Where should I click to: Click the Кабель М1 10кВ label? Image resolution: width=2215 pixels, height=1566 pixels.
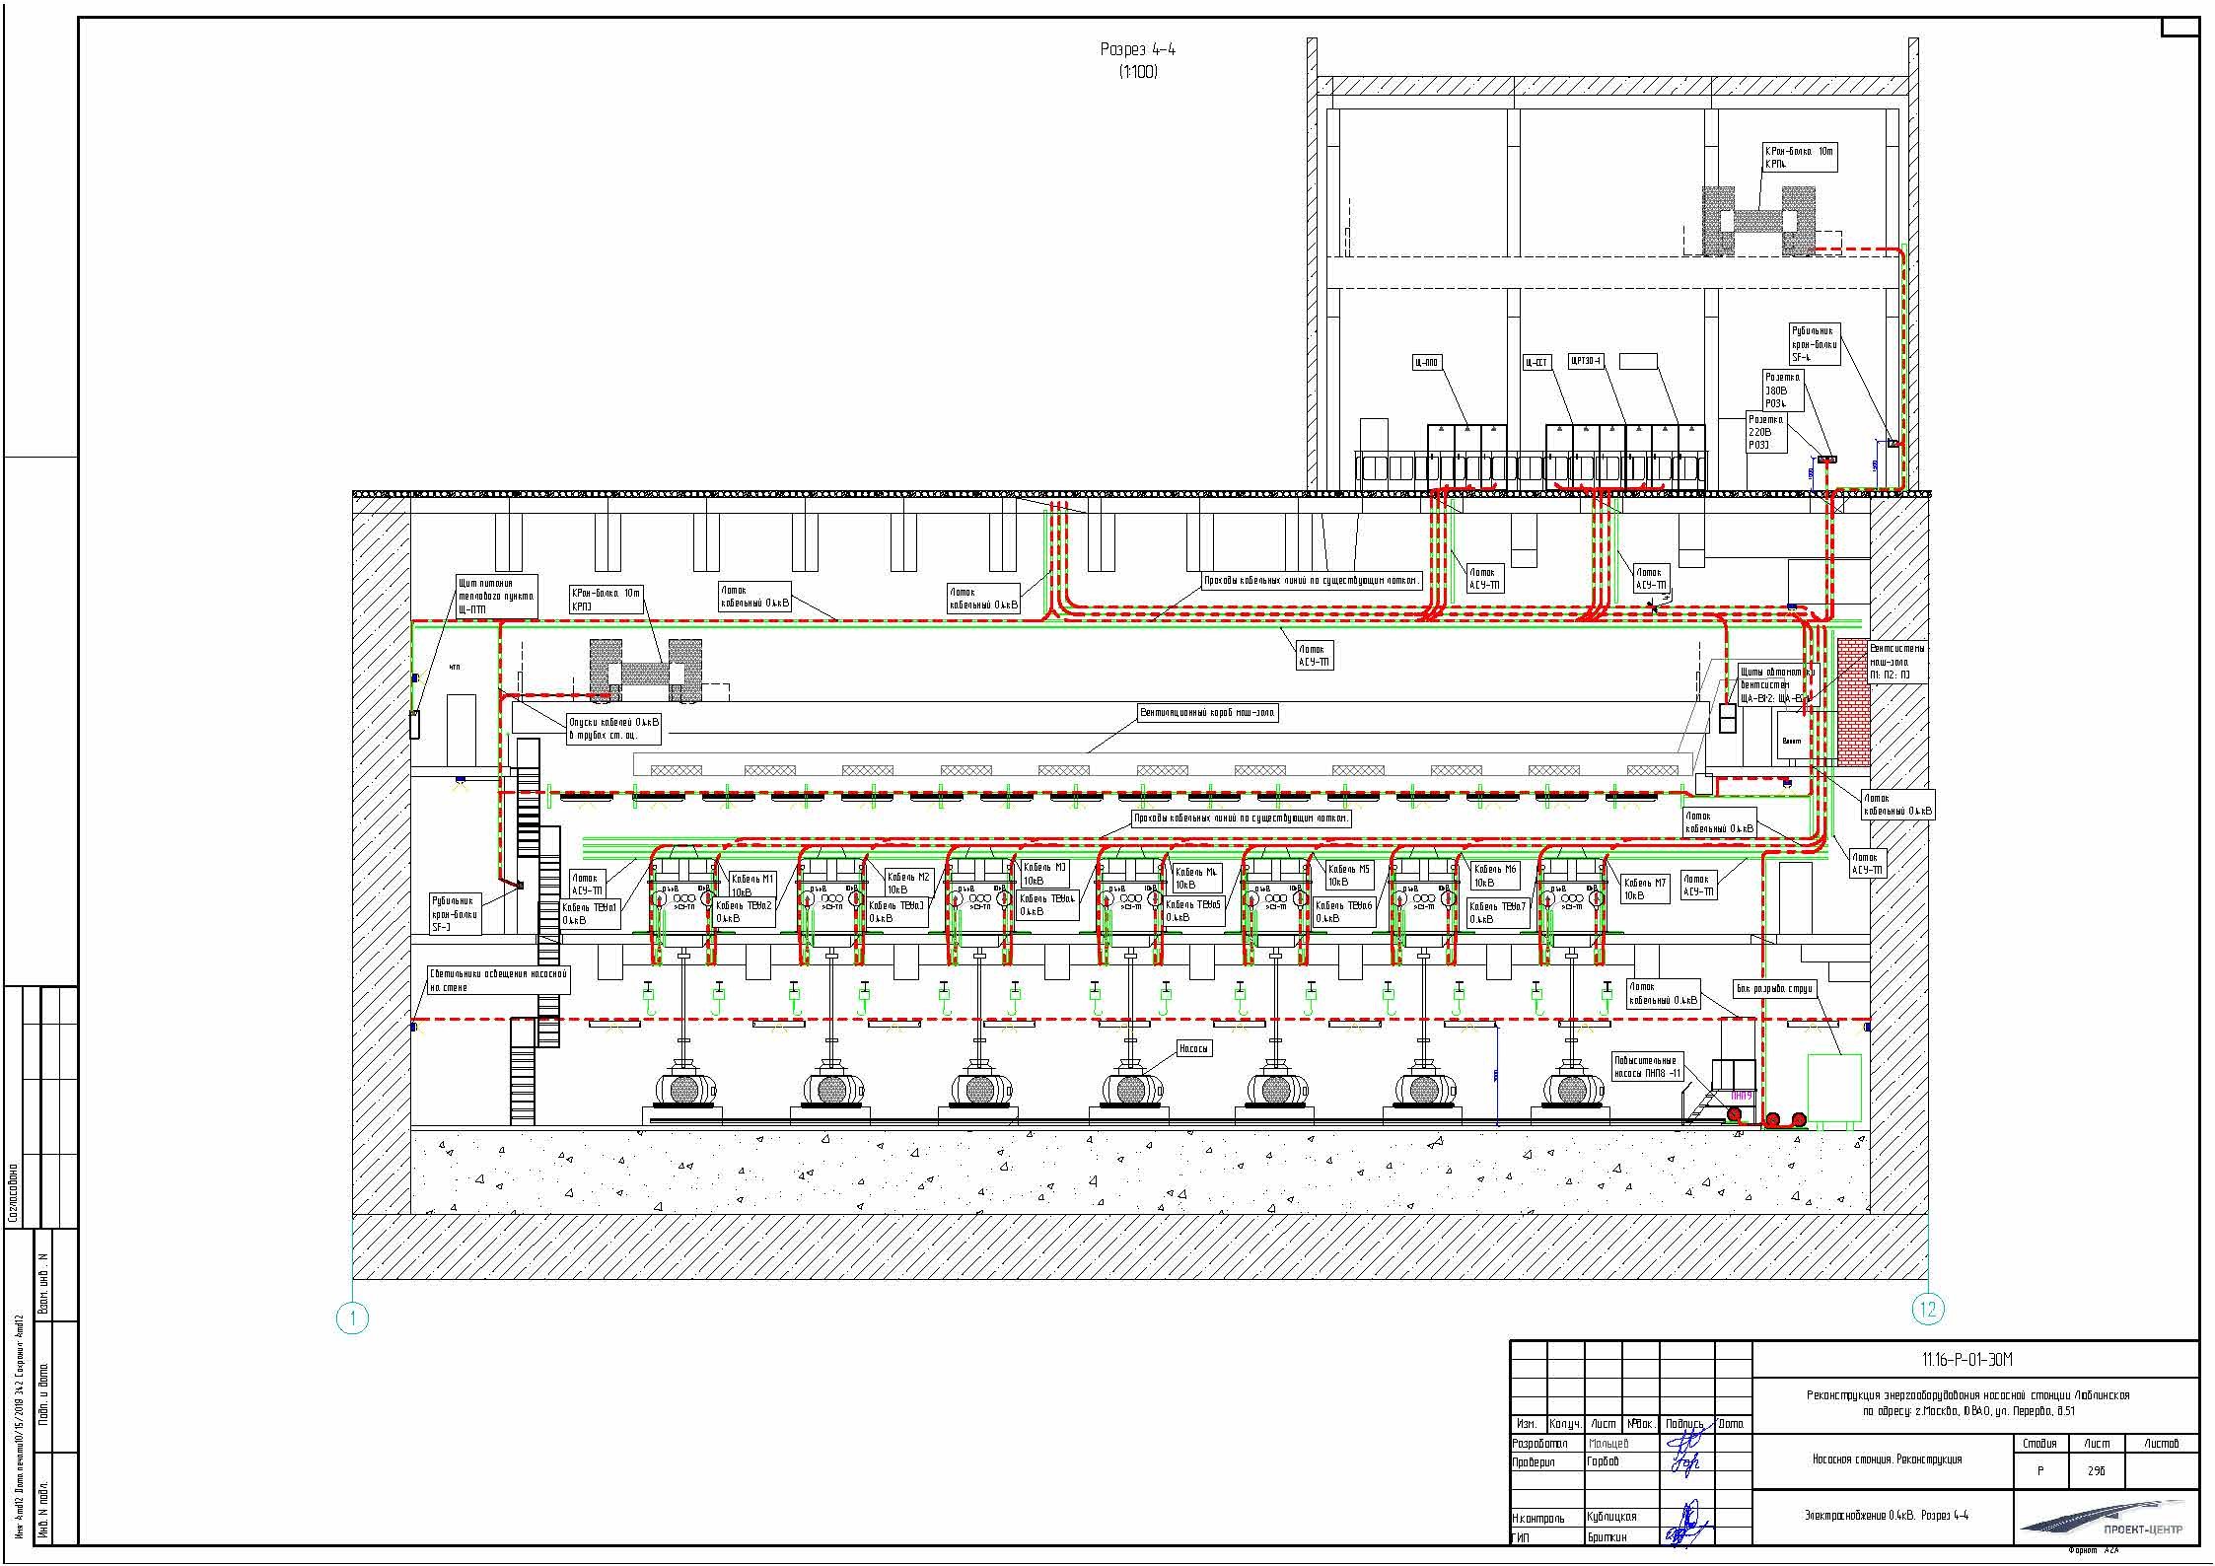click(752, 885)
